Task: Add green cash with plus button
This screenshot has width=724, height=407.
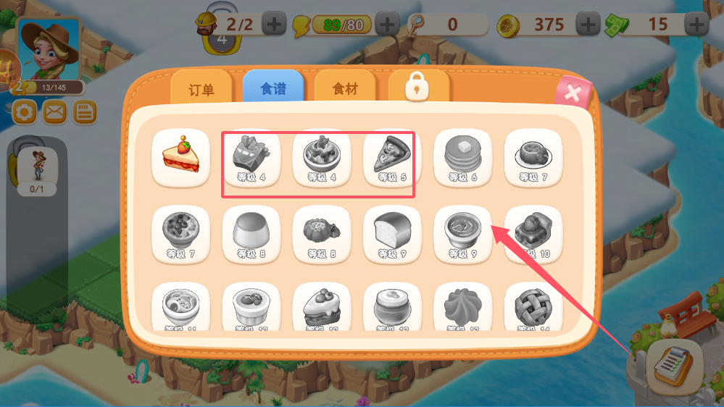Action: click(696, 24)
